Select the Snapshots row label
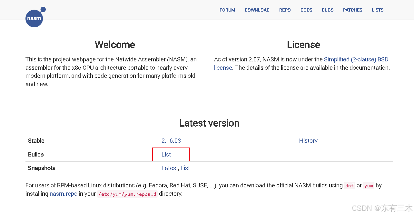This screenshot has height=215, width=414. [42, 168]
